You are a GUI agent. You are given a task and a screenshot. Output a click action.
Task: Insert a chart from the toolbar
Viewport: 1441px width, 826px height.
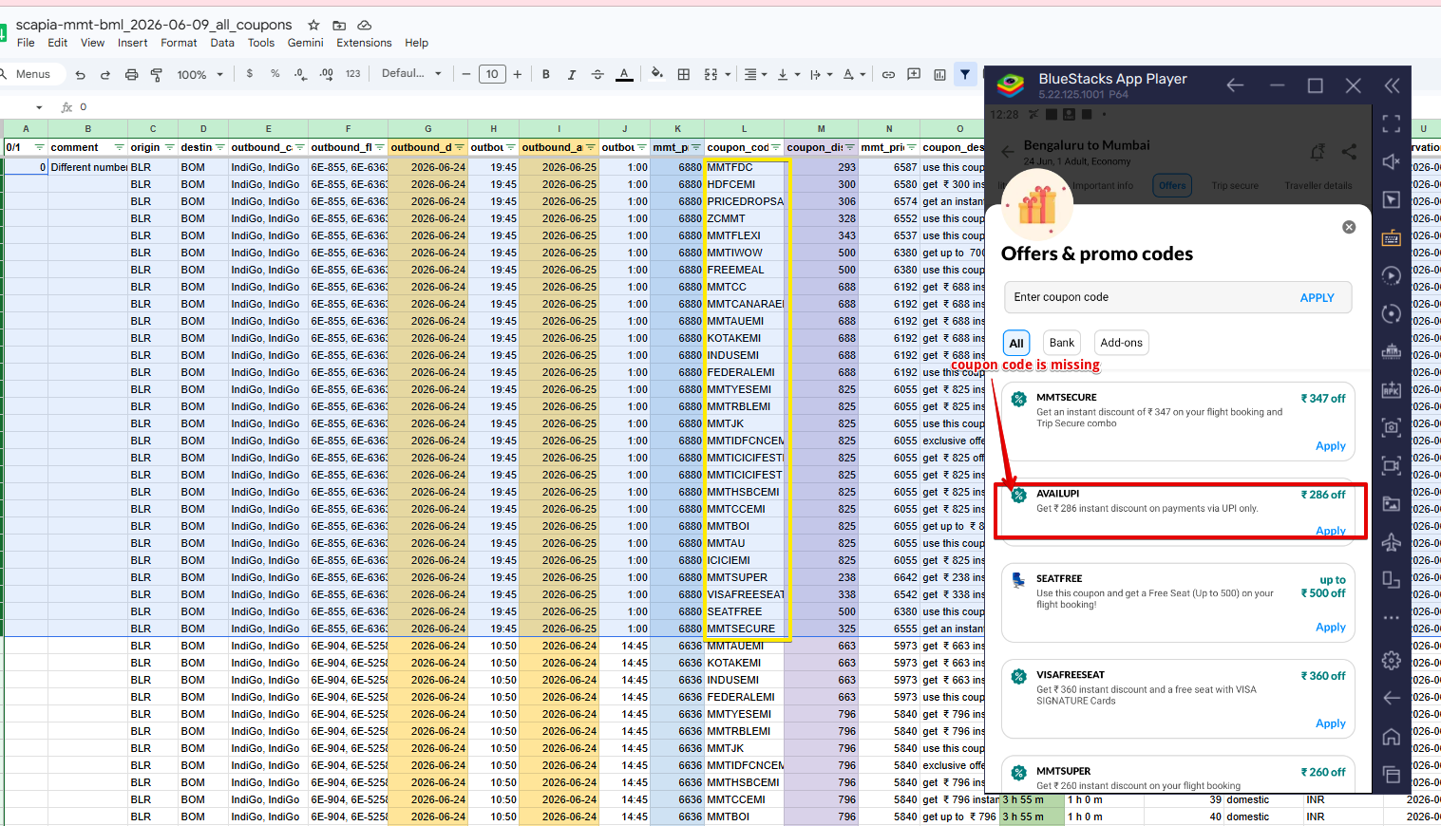[x=939, y=74]
